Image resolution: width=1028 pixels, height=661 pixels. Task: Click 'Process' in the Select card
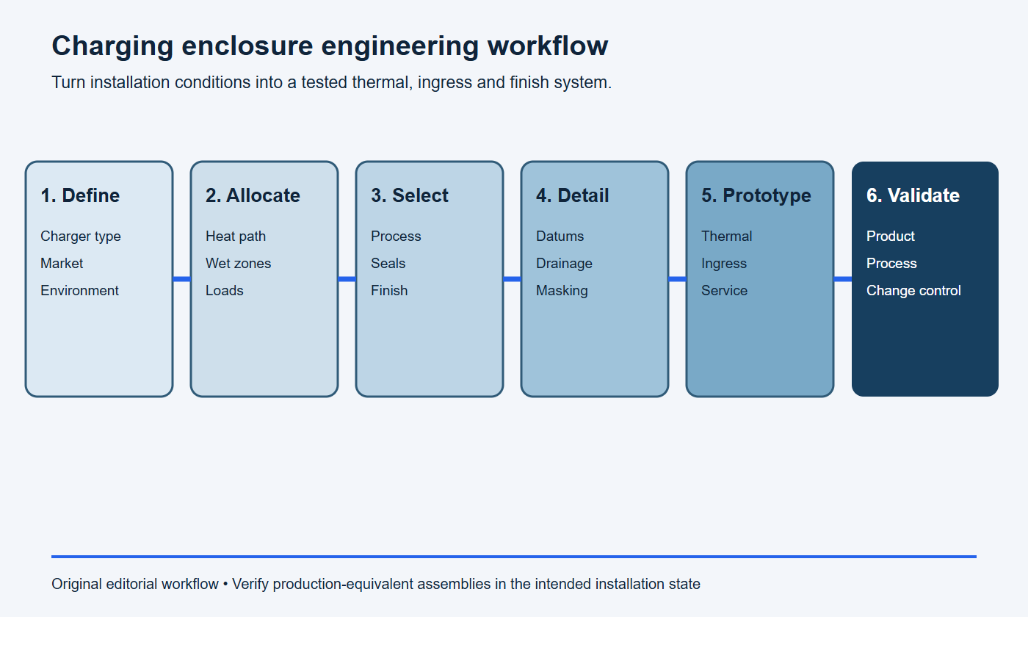click(x=396, y=236)
